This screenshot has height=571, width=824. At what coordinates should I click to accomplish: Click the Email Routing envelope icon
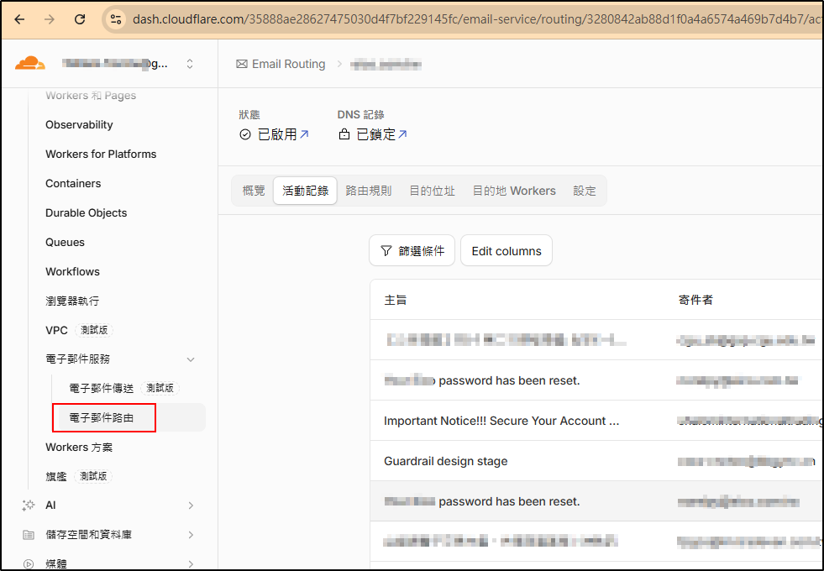[x=242, y=64]
